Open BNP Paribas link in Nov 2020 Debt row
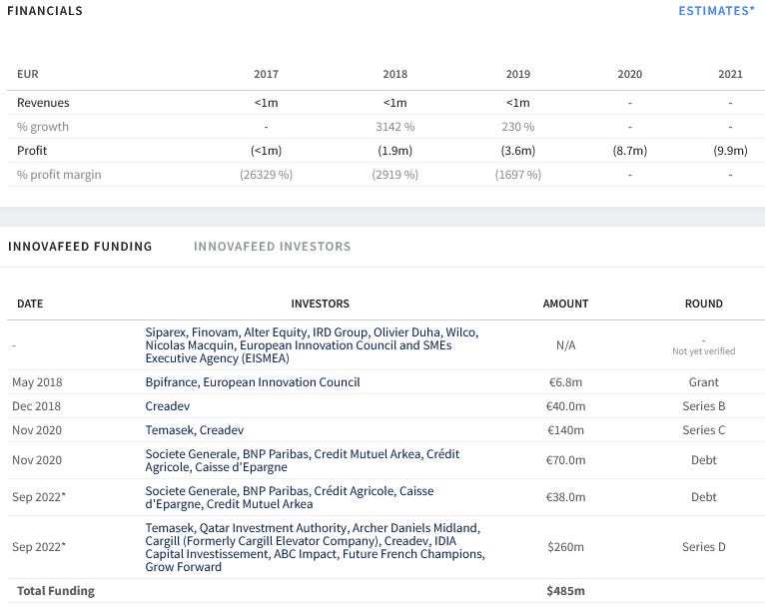The width and height of the screenshot is (765, 613). 276,454
